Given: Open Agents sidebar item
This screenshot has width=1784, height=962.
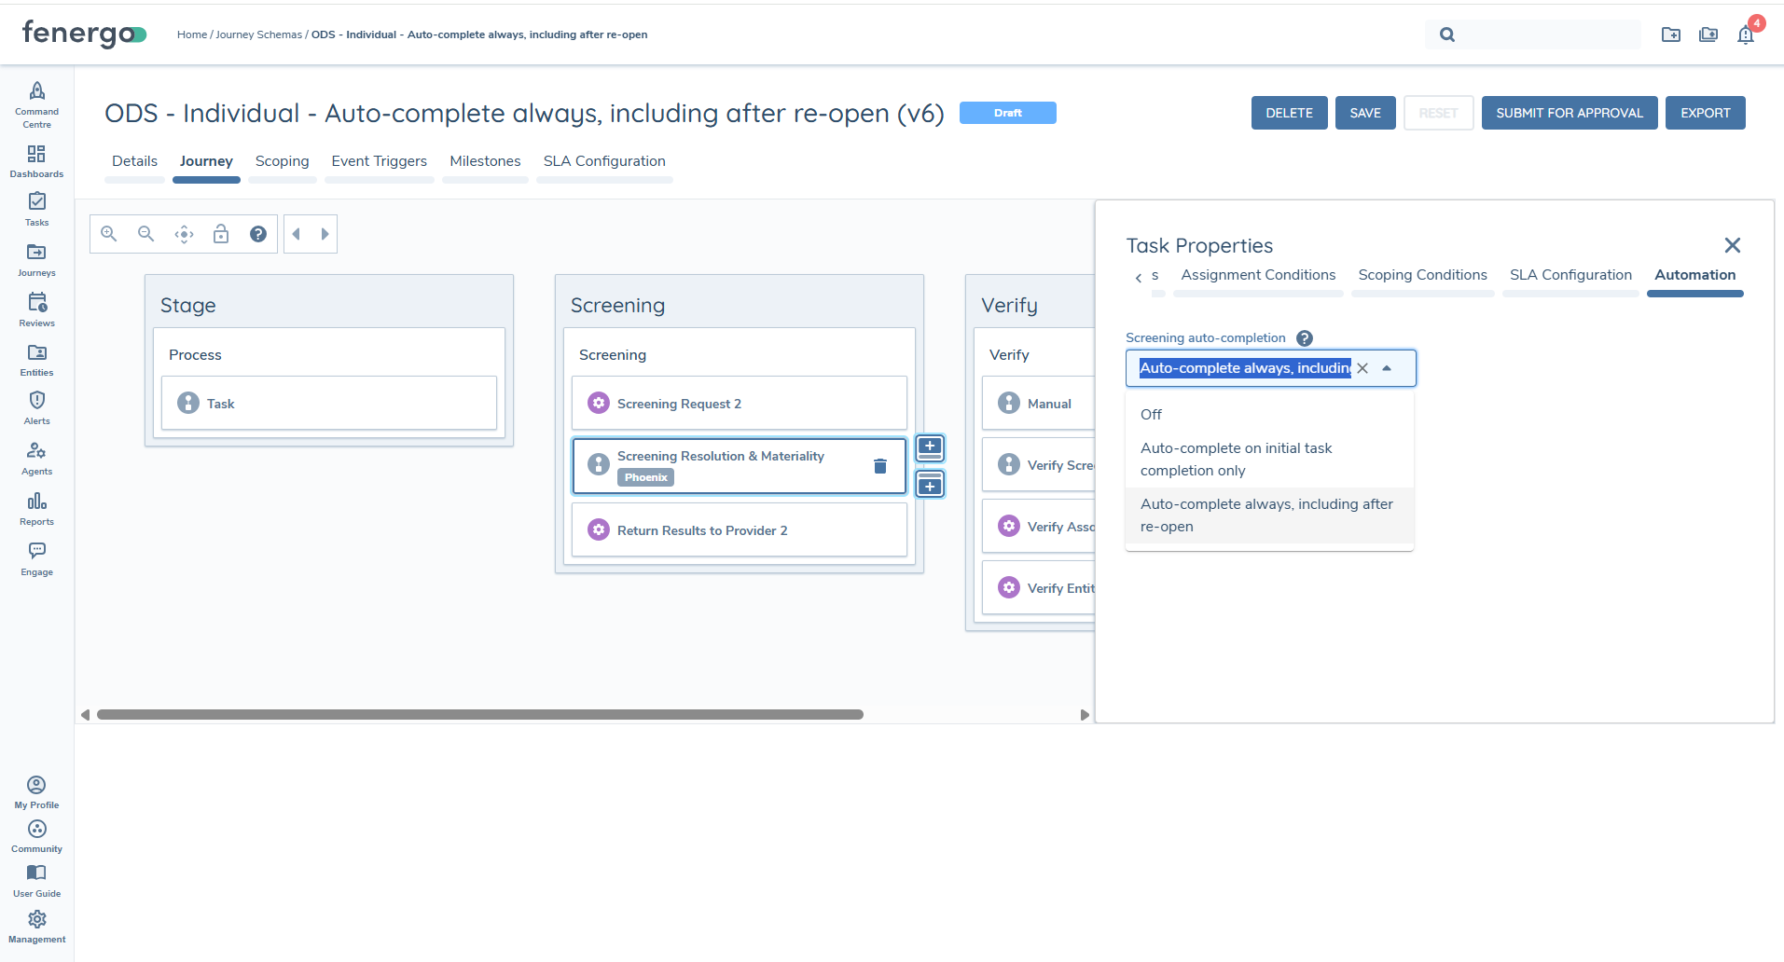Looking at the screenshot, I should coord(36,459).
